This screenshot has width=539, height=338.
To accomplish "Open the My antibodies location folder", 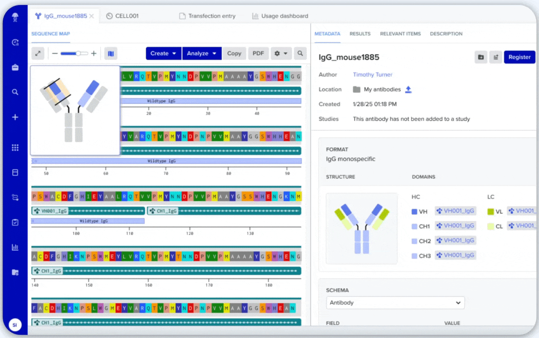I will (x=377, y=89).
